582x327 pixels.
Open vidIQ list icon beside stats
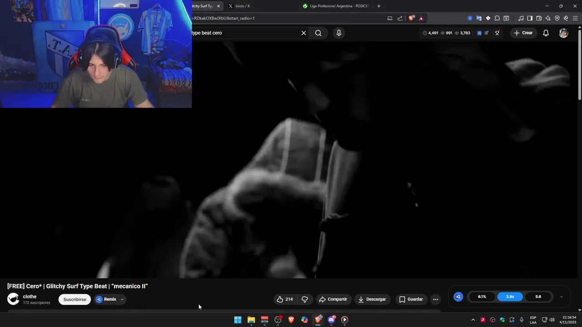click(487, 33)
